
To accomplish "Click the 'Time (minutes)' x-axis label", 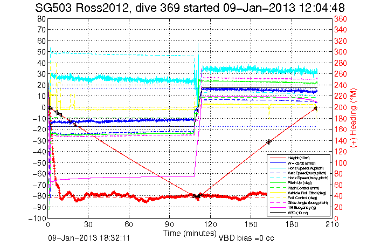I will [190, 233].
